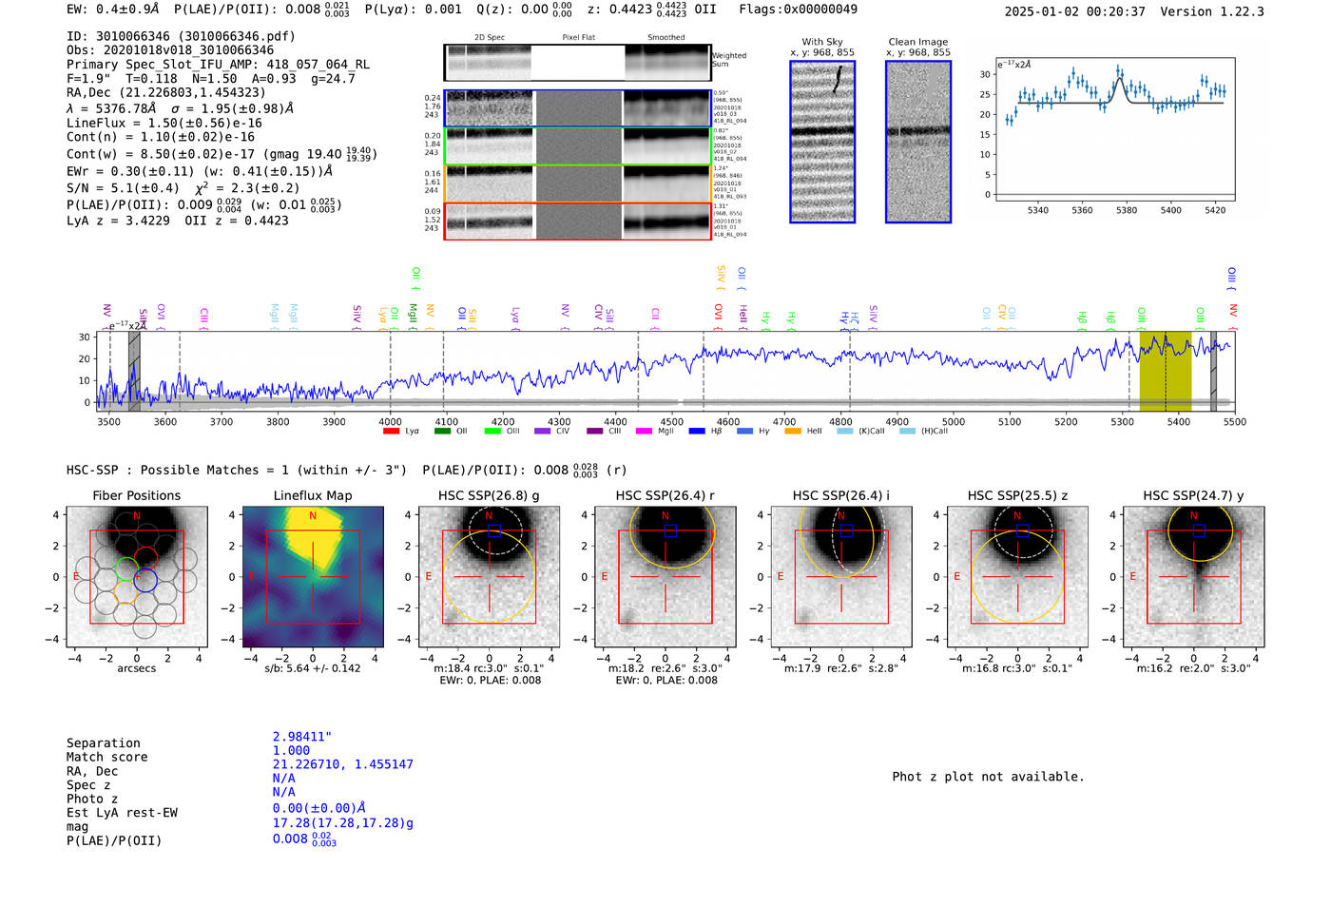Select the red-bordered fiber 2D spectrum row
Image resolution: width=1331 pixels, height=906 pixels.
click(x=578, y=221)
